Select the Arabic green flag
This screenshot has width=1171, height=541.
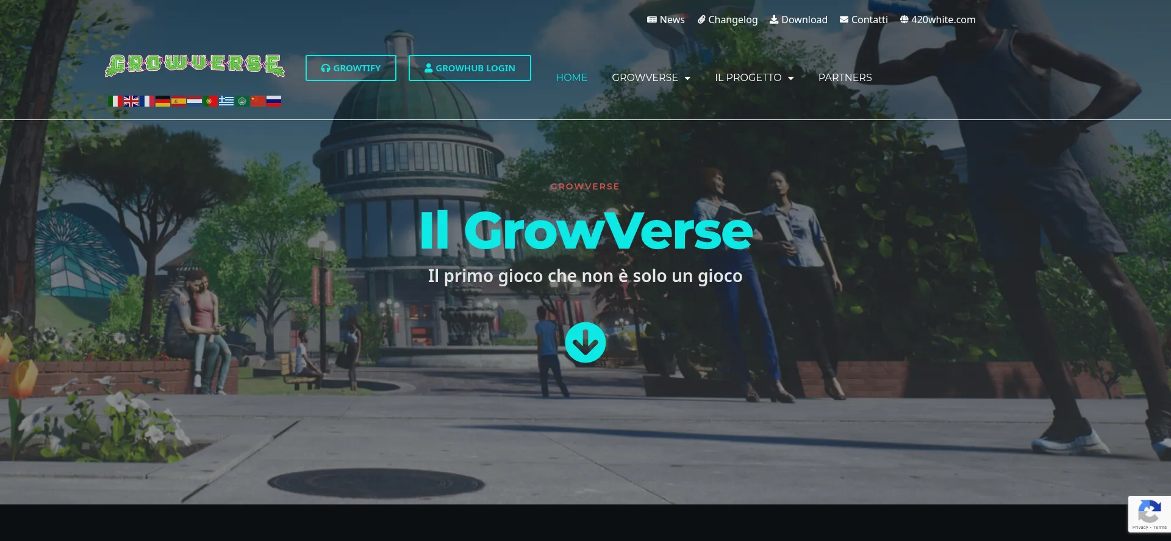click(x=242, y=101)
